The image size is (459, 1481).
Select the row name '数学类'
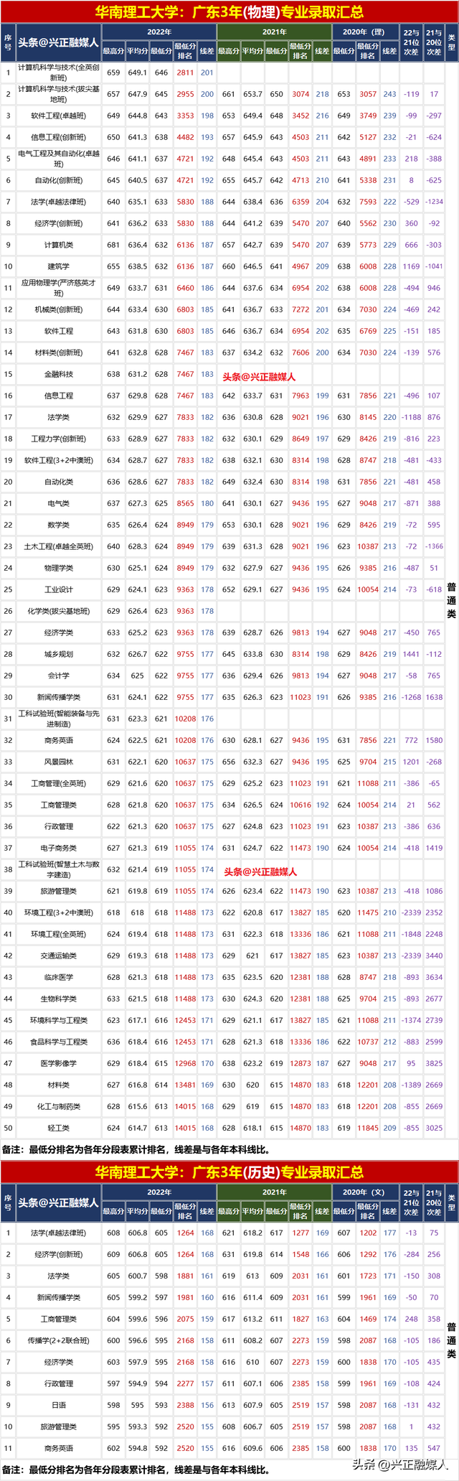(58, 525)
